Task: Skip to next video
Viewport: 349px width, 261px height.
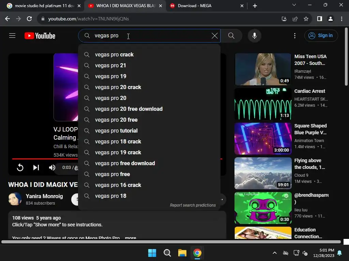Action: [36, 167]
